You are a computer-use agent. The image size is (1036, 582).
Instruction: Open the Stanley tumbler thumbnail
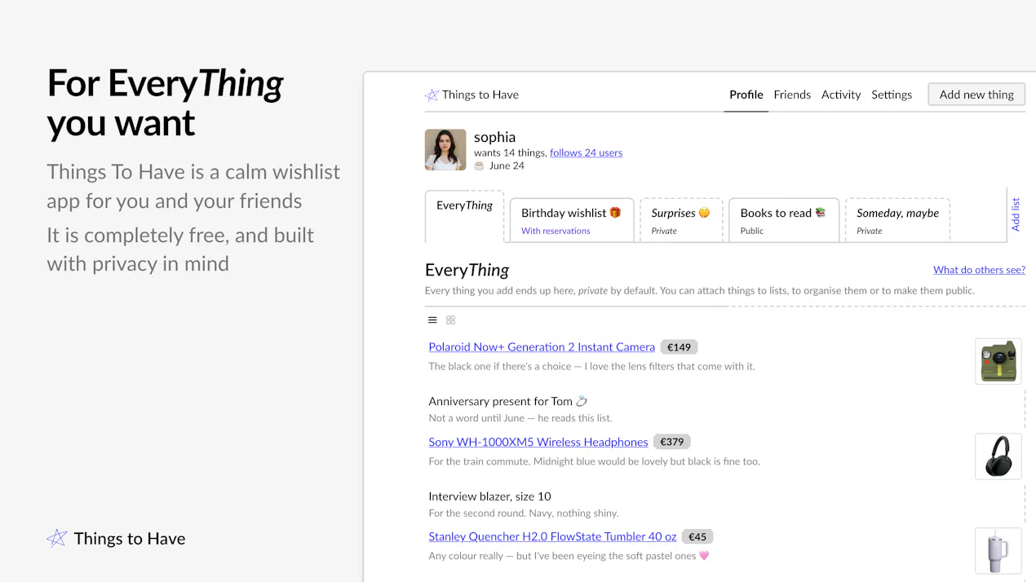pos(998,551)
